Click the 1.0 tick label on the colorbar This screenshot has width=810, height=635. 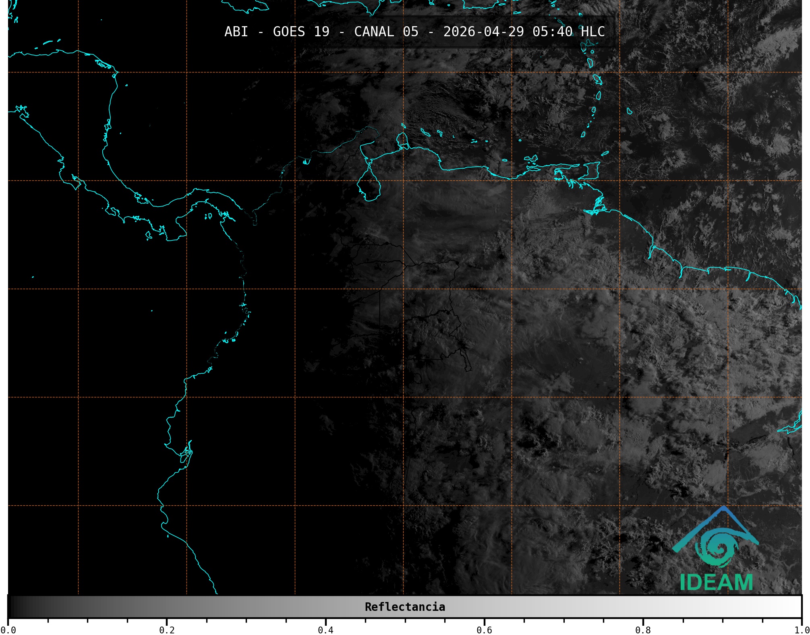point(802,630)
